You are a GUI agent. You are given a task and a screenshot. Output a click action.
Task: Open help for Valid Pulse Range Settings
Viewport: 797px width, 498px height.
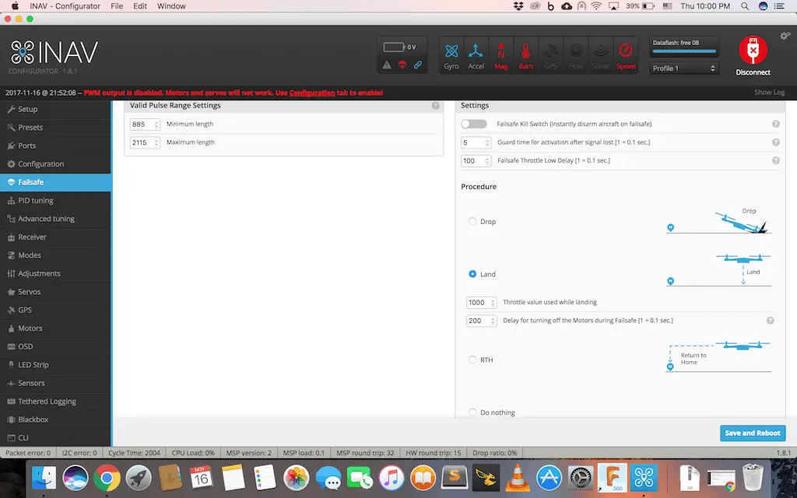pyautogui.click(x=435, y=106)
